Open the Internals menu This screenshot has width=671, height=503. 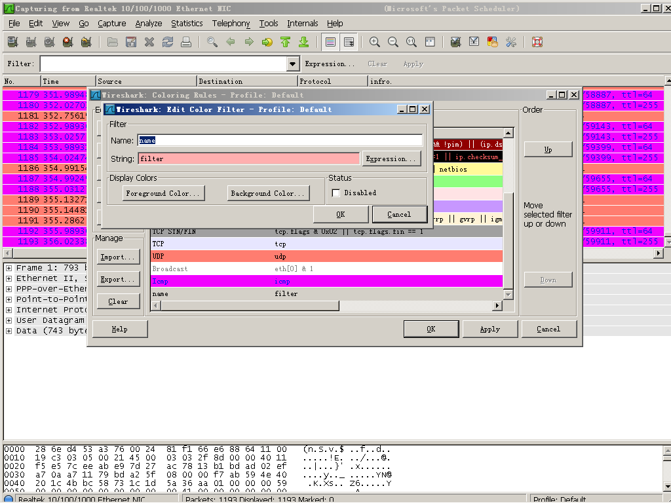point(303,24)
